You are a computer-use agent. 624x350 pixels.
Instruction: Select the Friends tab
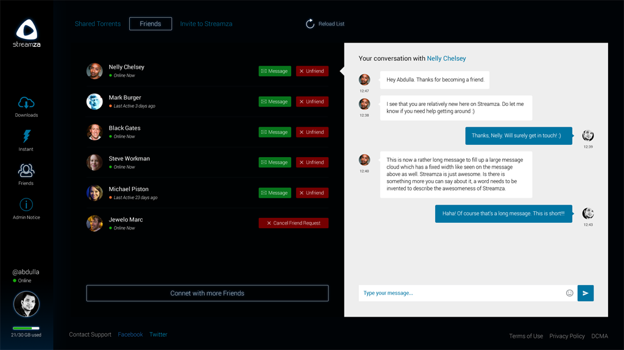[151, 24]
